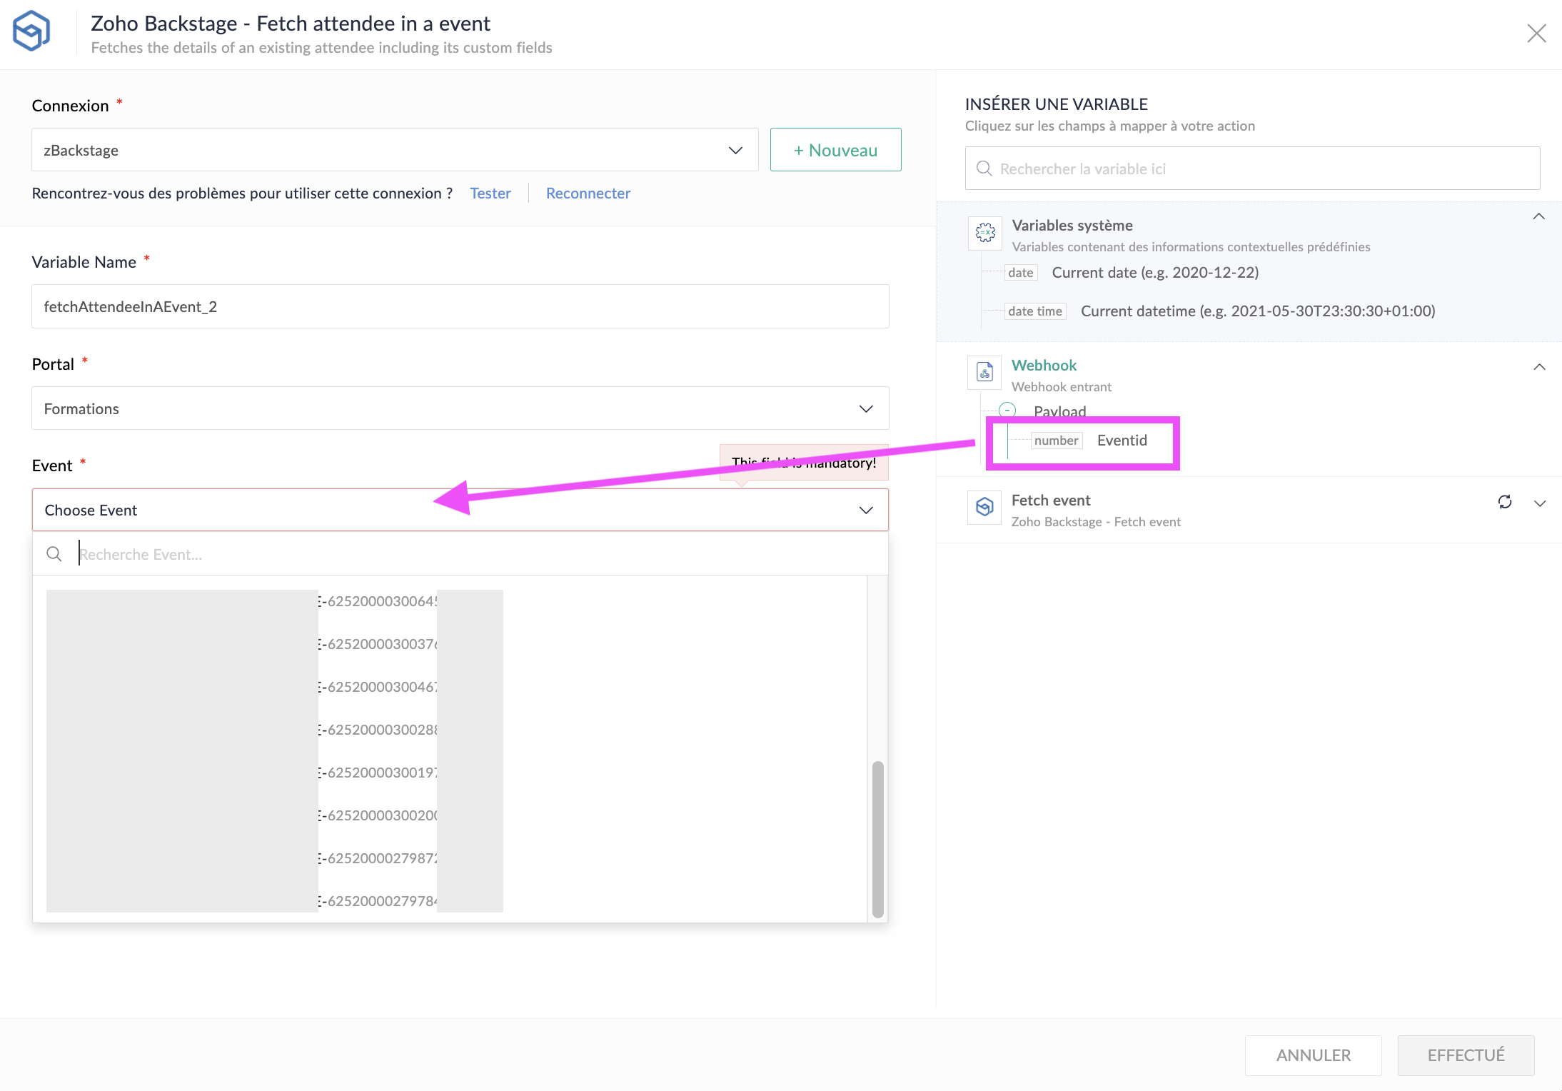Click the Webhook document icon
The height and width of the screenshot is (1091, 1562).
(985, 372)
